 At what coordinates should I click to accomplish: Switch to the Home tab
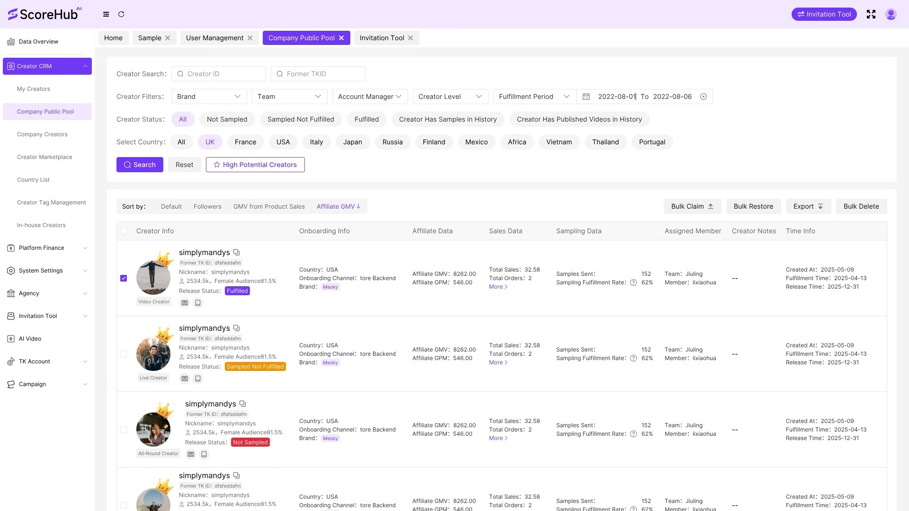tap(113, 38)
